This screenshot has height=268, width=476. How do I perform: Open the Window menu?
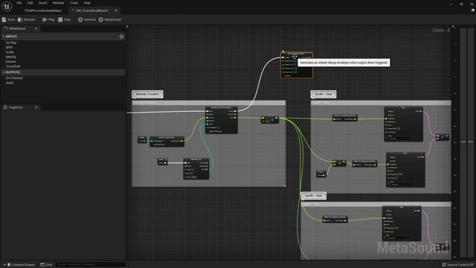[58, 3]
